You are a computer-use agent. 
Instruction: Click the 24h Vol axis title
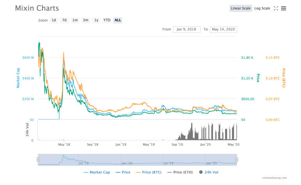[x=27, y=130]
